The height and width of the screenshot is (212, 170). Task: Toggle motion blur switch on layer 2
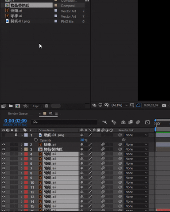(103, 144)
